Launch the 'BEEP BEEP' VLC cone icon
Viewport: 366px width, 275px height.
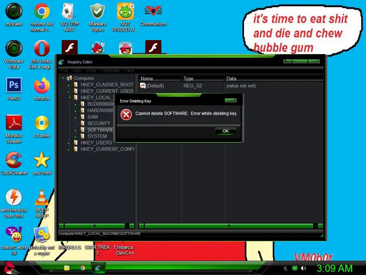(41, 197)
